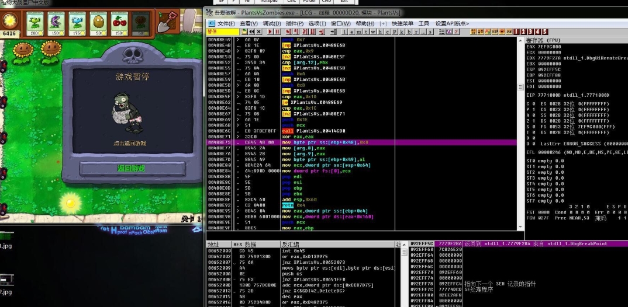This screenshot has height=307, width=628.
Task: Pick the Chomper seed packet
Action: 54,22
